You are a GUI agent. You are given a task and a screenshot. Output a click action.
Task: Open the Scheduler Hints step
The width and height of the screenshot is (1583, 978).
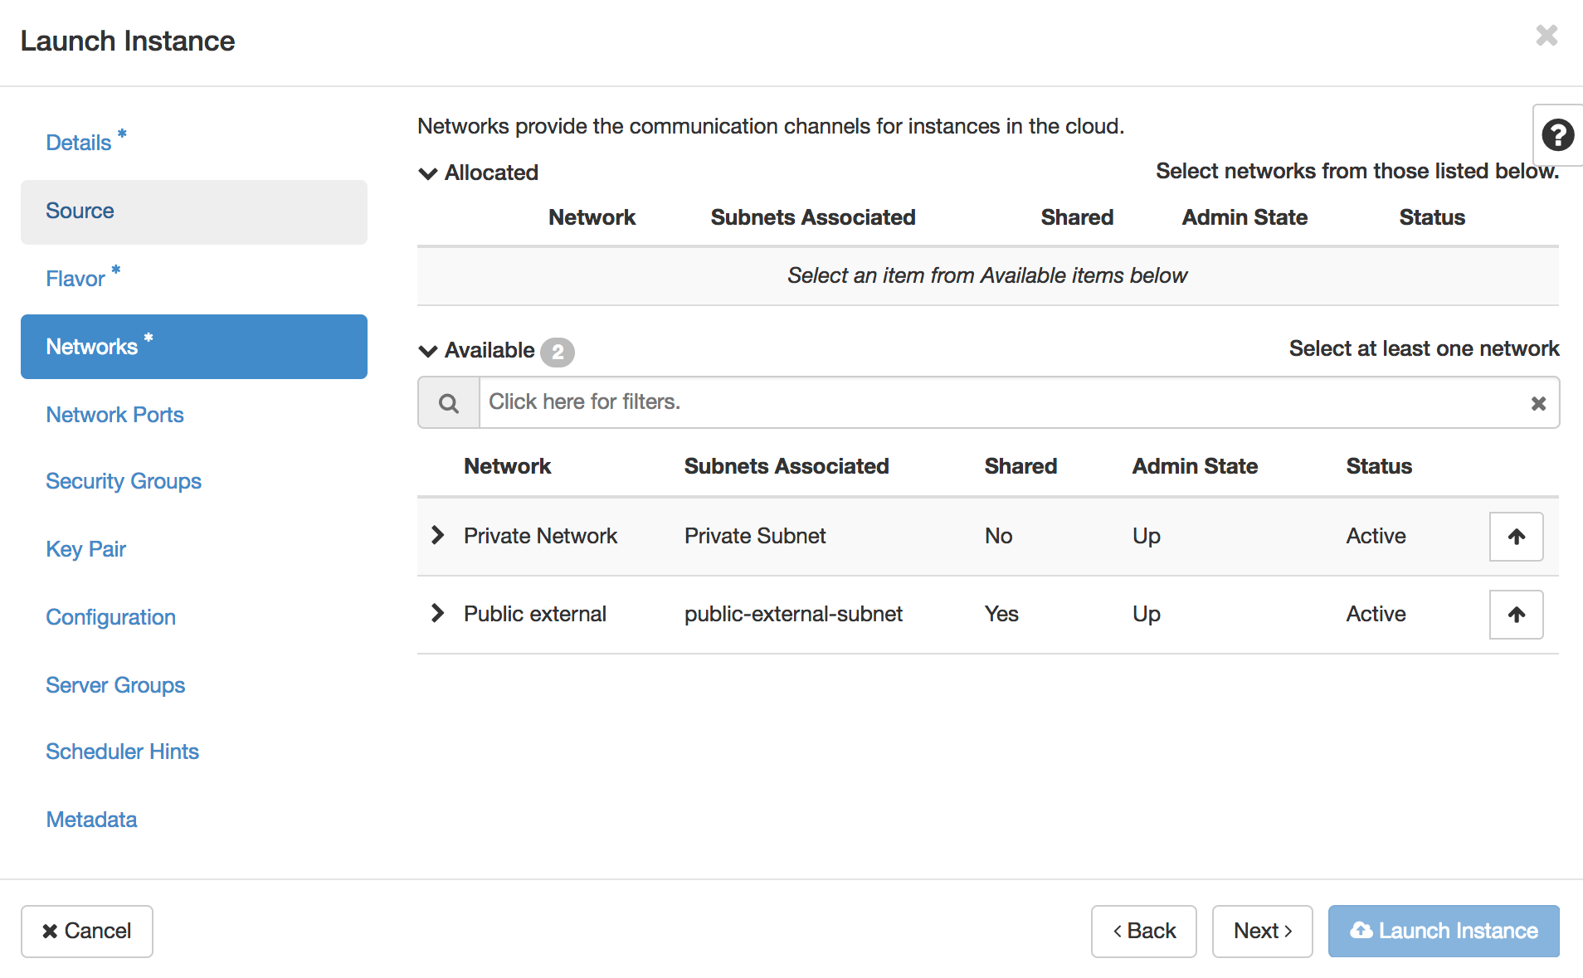(x=122, y=752)
